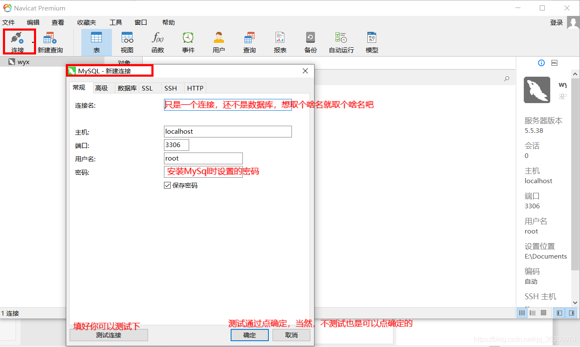The image size is (580, 347).
Task: Click the E:\Documents settings location value
Action: click(546, 256)
